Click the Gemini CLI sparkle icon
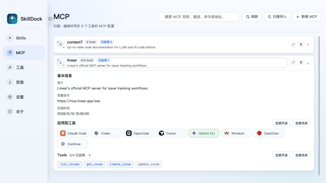Screen dimensions: 326x183 pos(194,133)
